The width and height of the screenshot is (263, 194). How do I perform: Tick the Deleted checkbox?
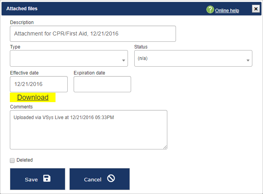pos(12,160)
